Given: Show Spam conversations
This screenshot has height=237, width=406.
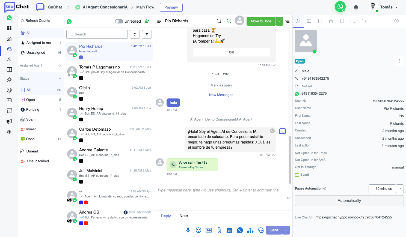Looking at the screenshot, I should click(41, 119).
